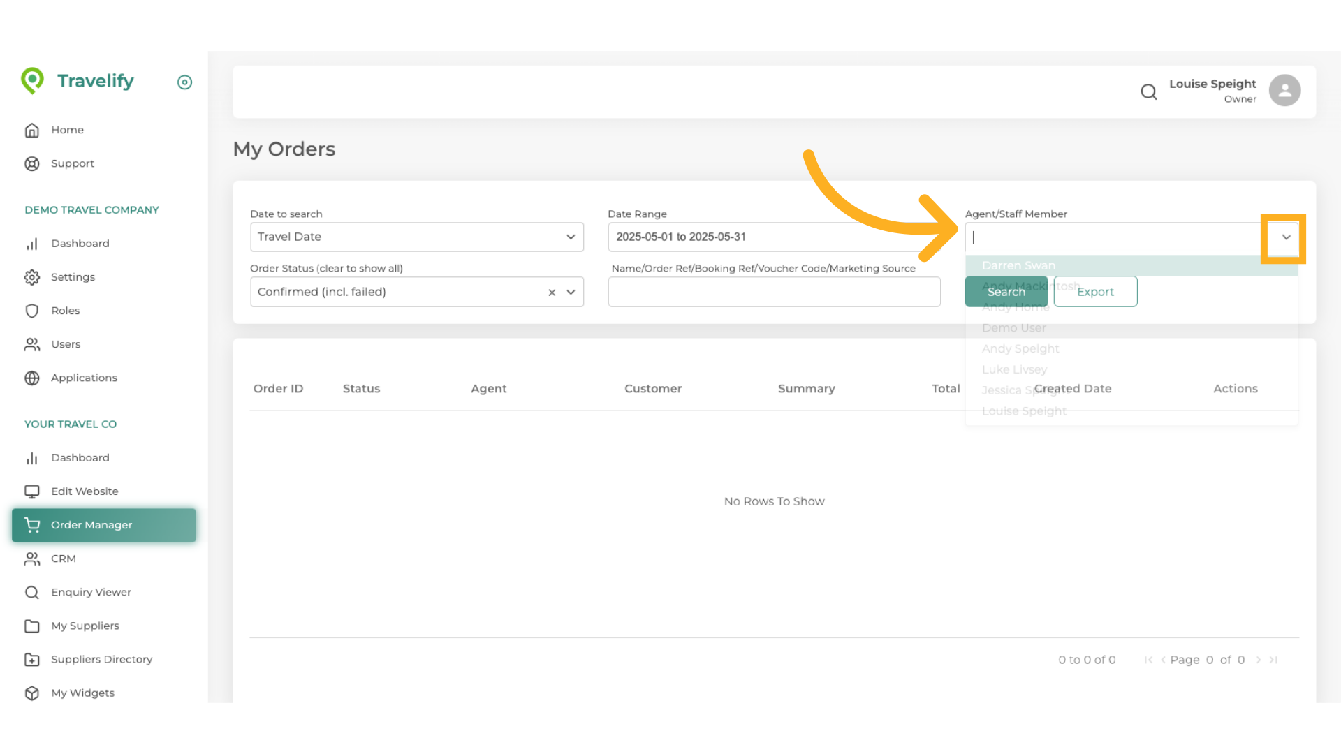Go to My Suppliers
The height and width of the screenshot is (754, 1341).
[85, 626]
